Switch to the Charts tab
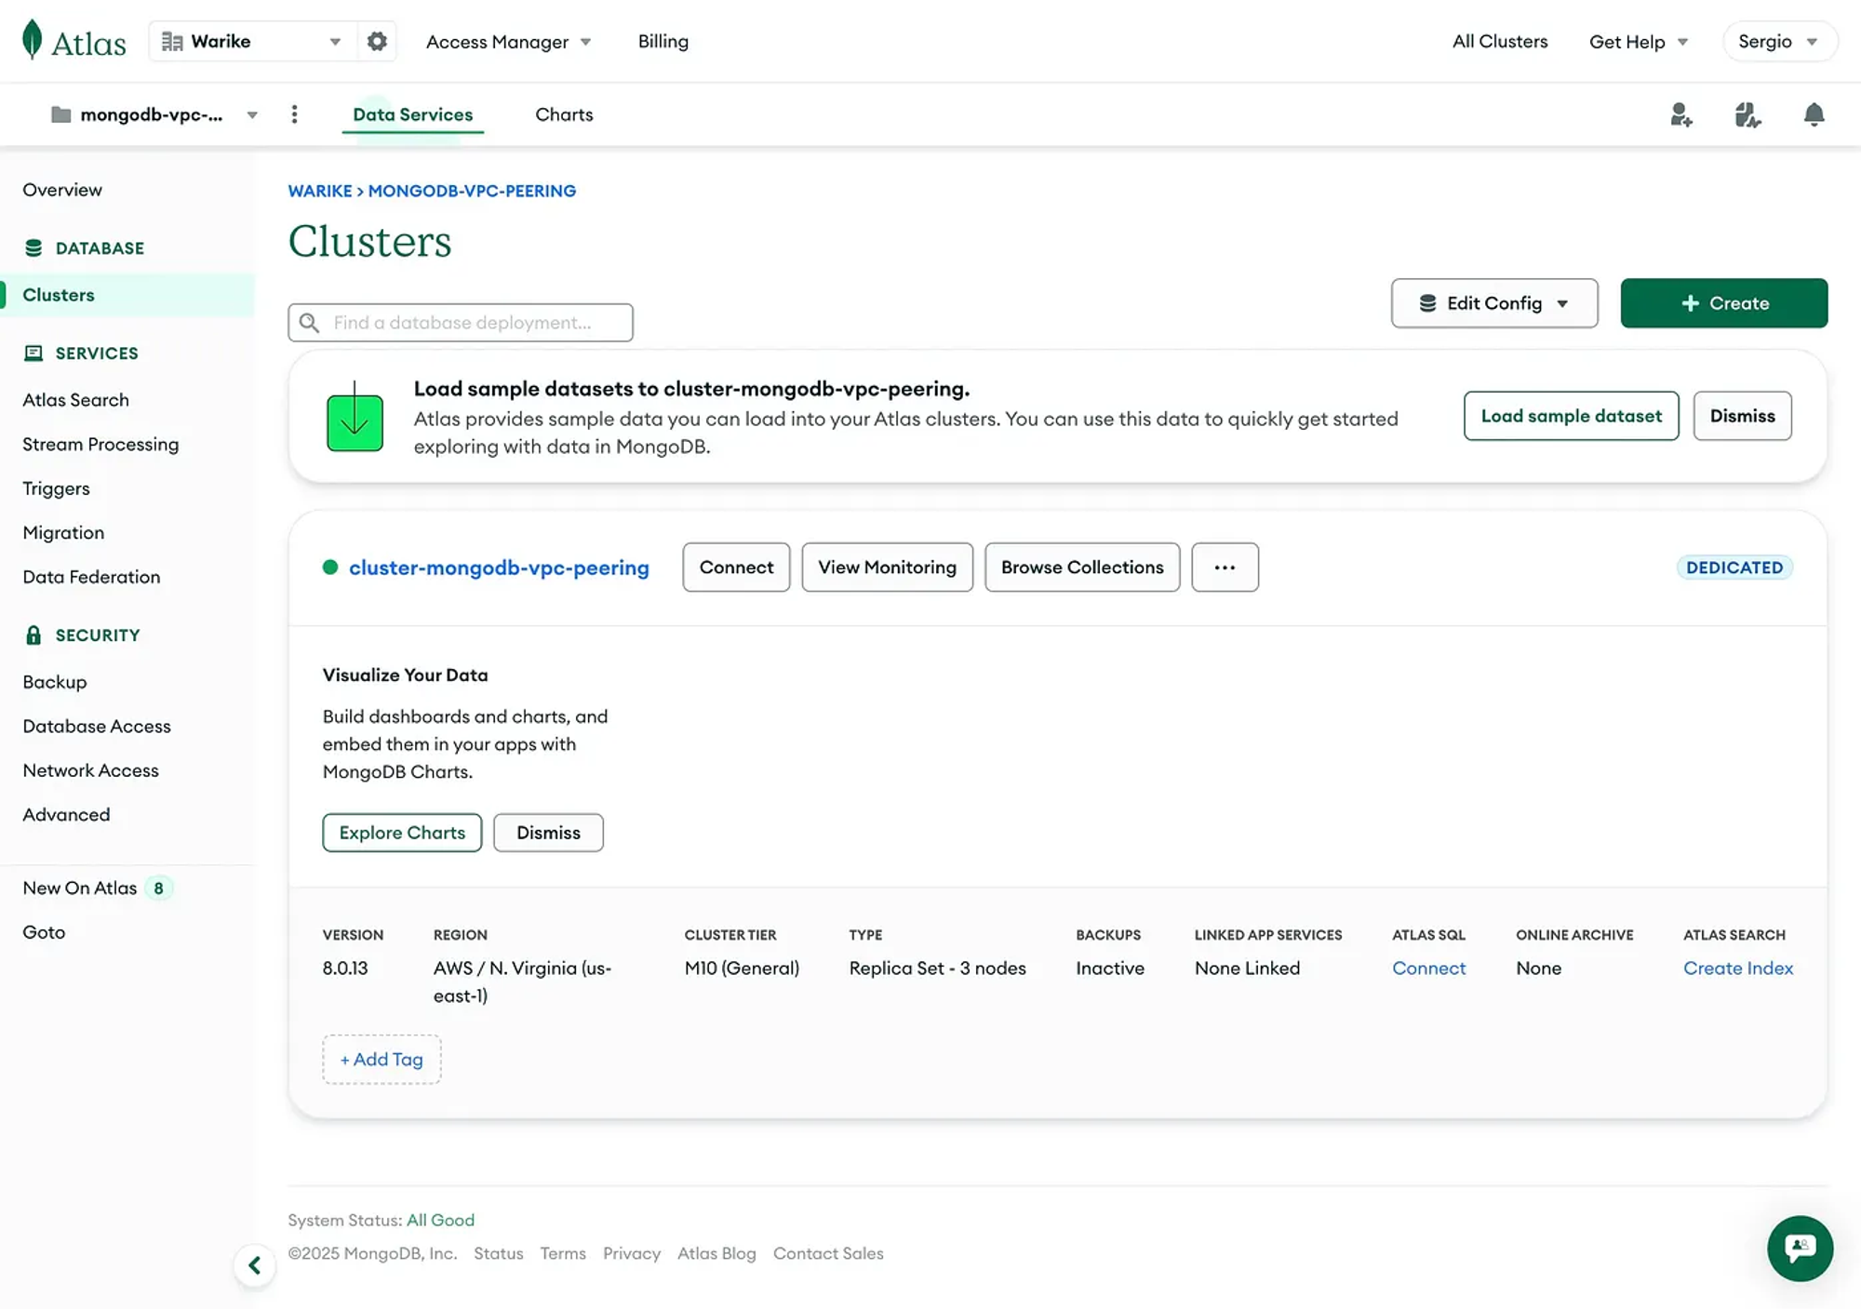 [x=564, y=114]
